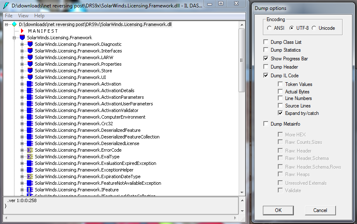Viewport: 357px width, 224px height.
Task: Click the class icon beside FeatureNotAvailableException
Action: [x=30, y=183]
